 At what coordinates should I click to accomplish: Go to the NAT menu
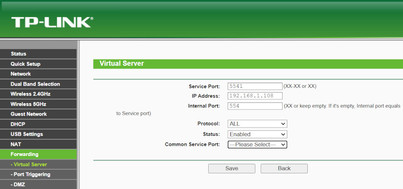tap(16, 144)
